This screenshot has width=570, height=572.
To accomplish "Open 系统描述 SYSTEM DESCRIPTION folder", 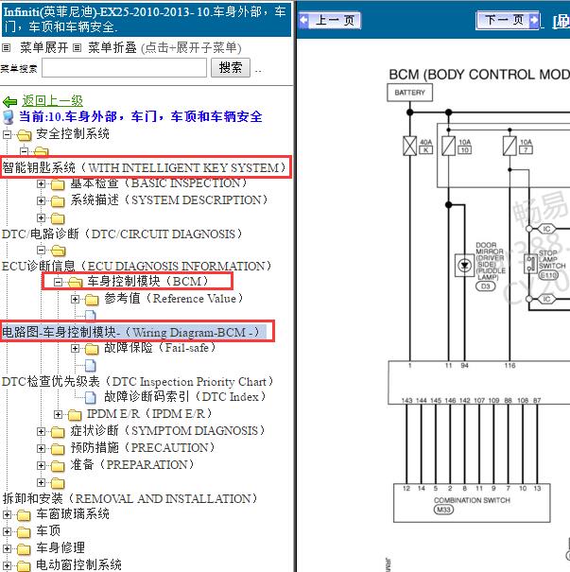I will (x=169, y=199).
